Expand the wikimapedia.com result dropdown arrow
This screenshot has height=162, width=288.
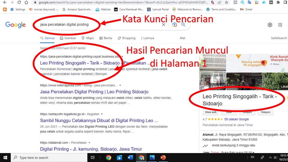[120, 85]
